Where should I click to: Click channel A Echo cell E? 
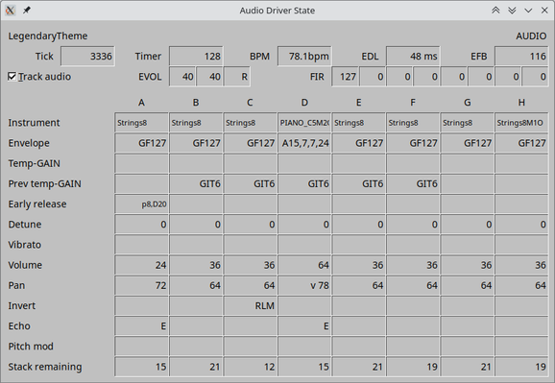(x=141, y=326)
